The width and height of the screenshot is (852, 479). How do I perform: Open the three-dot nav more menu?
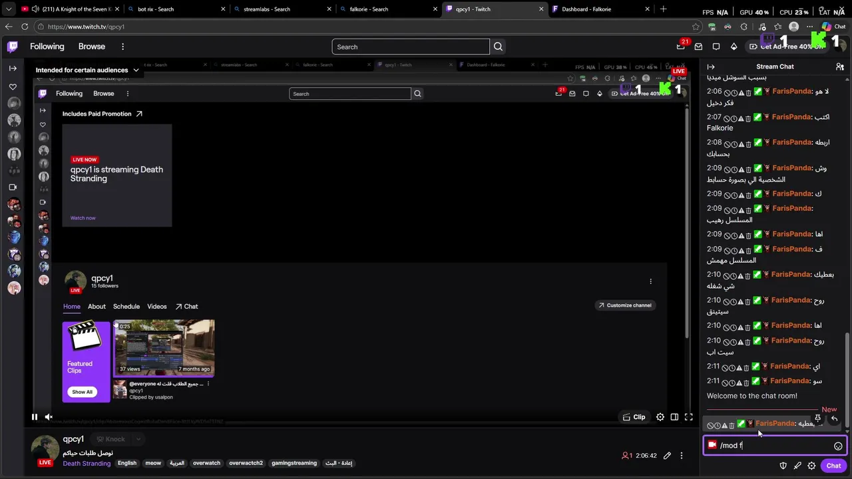pos(122,47)
